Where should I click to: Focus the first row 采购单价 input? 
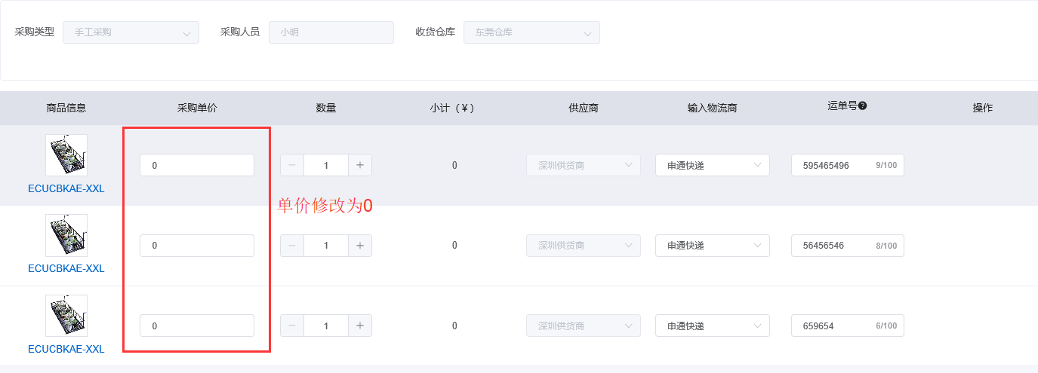pos(197,165)
